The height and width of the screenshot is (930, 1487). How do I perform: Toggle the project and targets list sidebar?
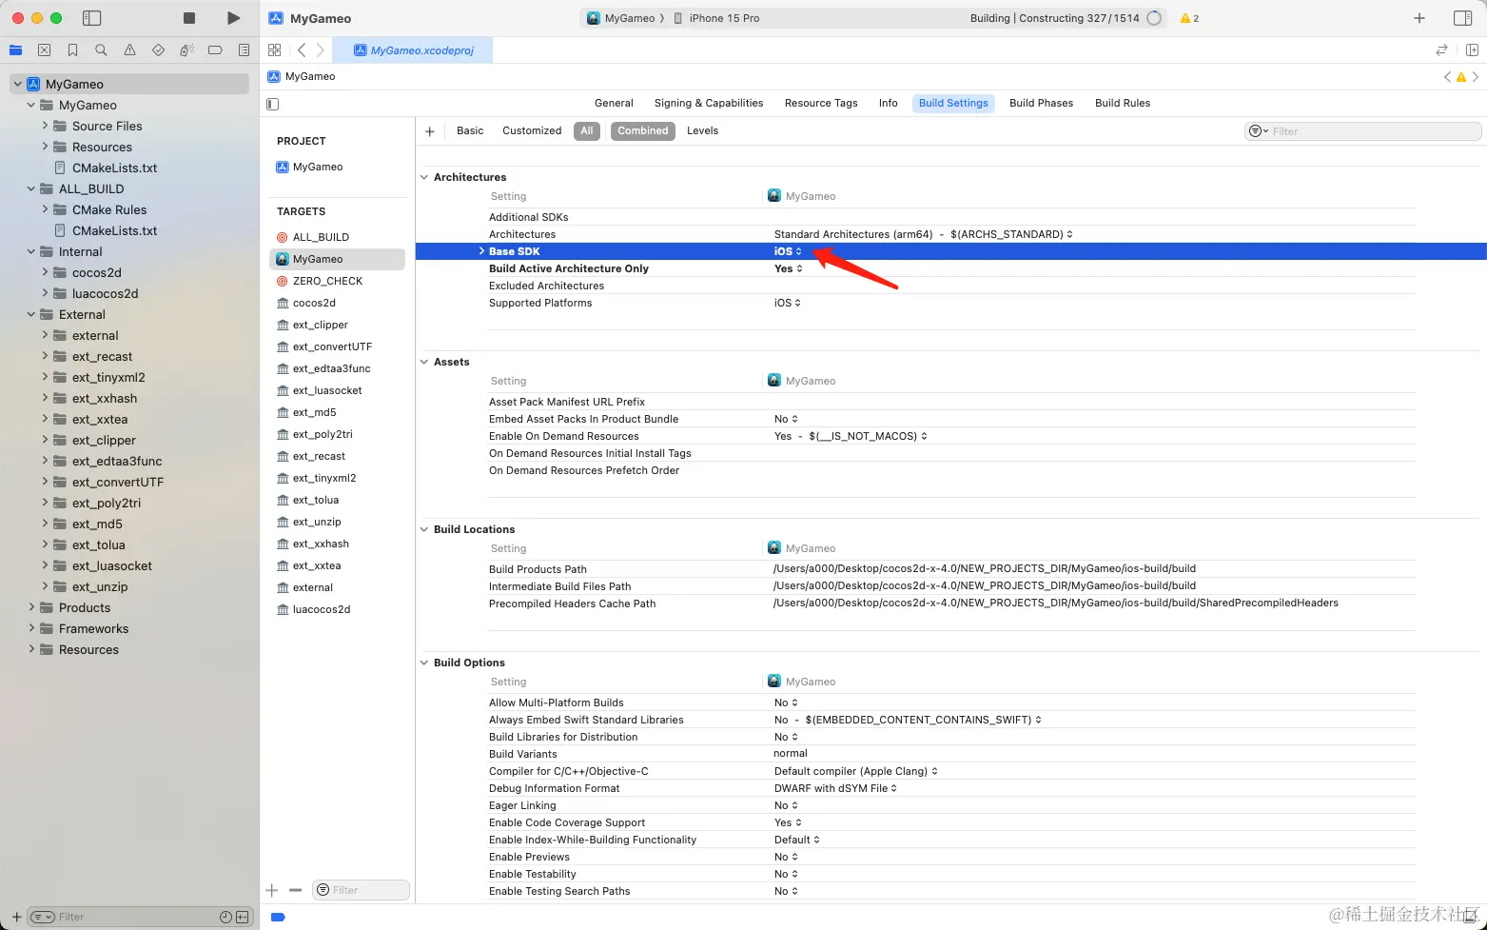pos(273,104)
